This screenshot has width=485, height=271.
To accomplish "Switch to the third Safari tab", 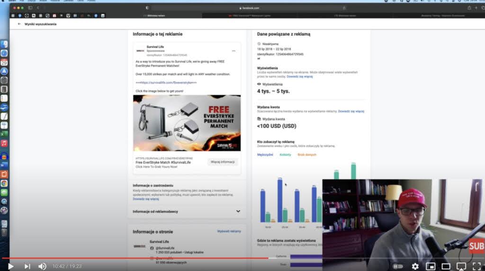I will coord(345,16).
